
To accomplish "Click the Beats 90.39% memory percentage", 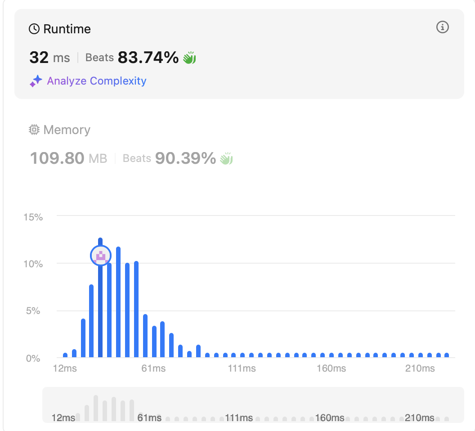I will pos(169,158).
